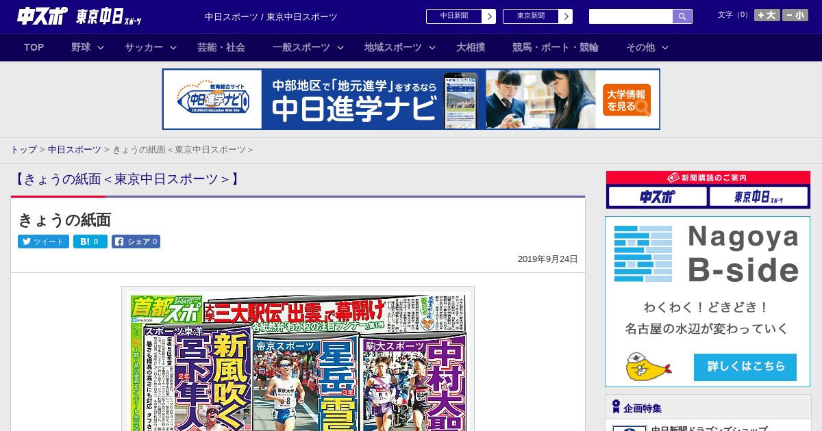Click the トップ breadcrumb link
This screenshot has width=822, height=431.
pyautogui.click(x=23, y=150)
